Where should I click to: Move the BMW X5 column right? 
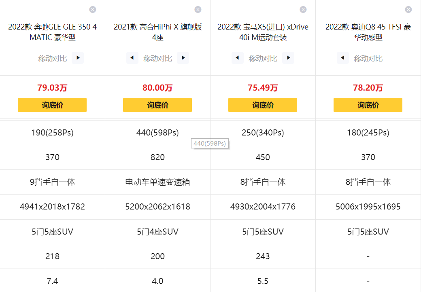click(x=288, y=58)
